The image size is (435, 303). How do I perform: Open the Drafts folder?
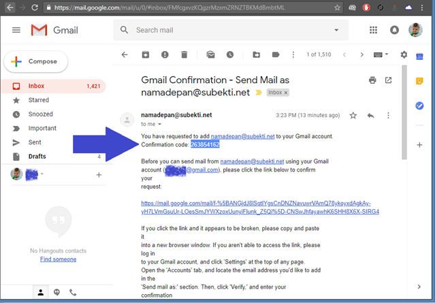pos(37,157)
